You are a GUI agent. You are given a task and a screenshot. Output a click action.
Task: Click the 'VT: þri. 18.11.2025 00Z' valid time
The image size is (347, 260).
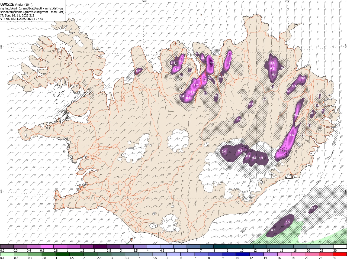click(x=16, y=19)
